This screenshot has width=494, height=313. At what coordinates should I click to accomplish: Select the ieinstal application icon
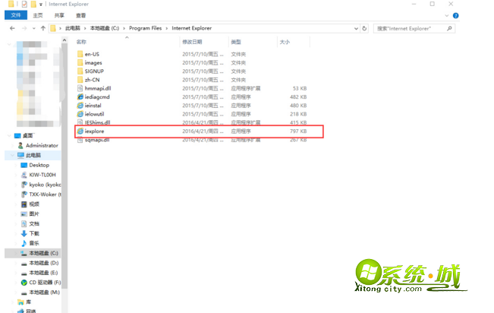point(80,105)
